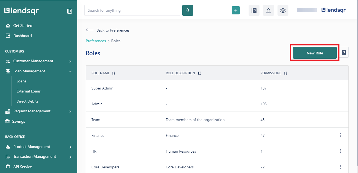Click the lendsqr logo in the sidebar
This screenshot has width=358, height=173.
coord(22,11)
